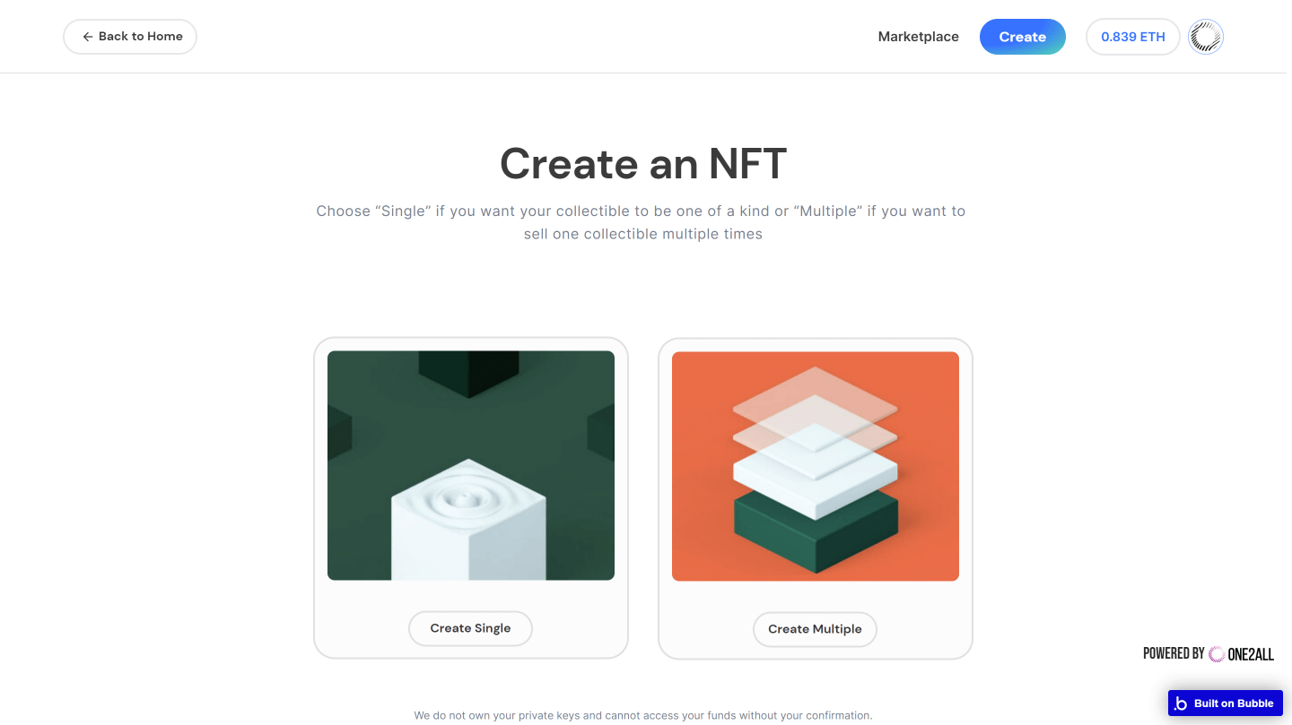This screenshot has width=1292, height=725.
Task: Click the green cube thumbnail on the left card
Action: [470, 465]
